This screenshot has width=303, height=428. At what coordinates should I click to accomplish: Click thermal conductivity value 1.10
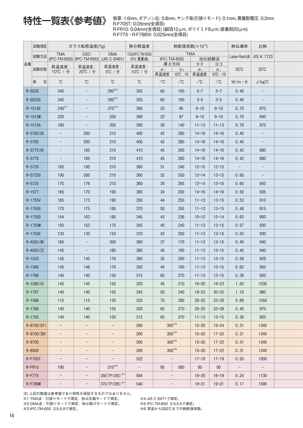[239, 292]
